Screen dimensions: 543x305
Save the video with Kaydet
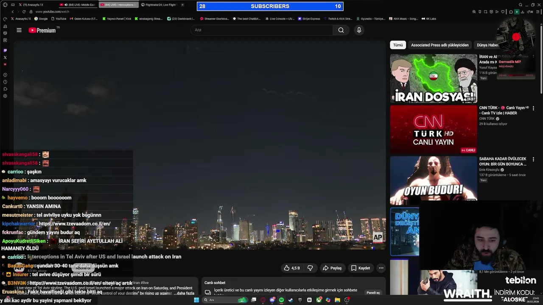coord(361,268)
